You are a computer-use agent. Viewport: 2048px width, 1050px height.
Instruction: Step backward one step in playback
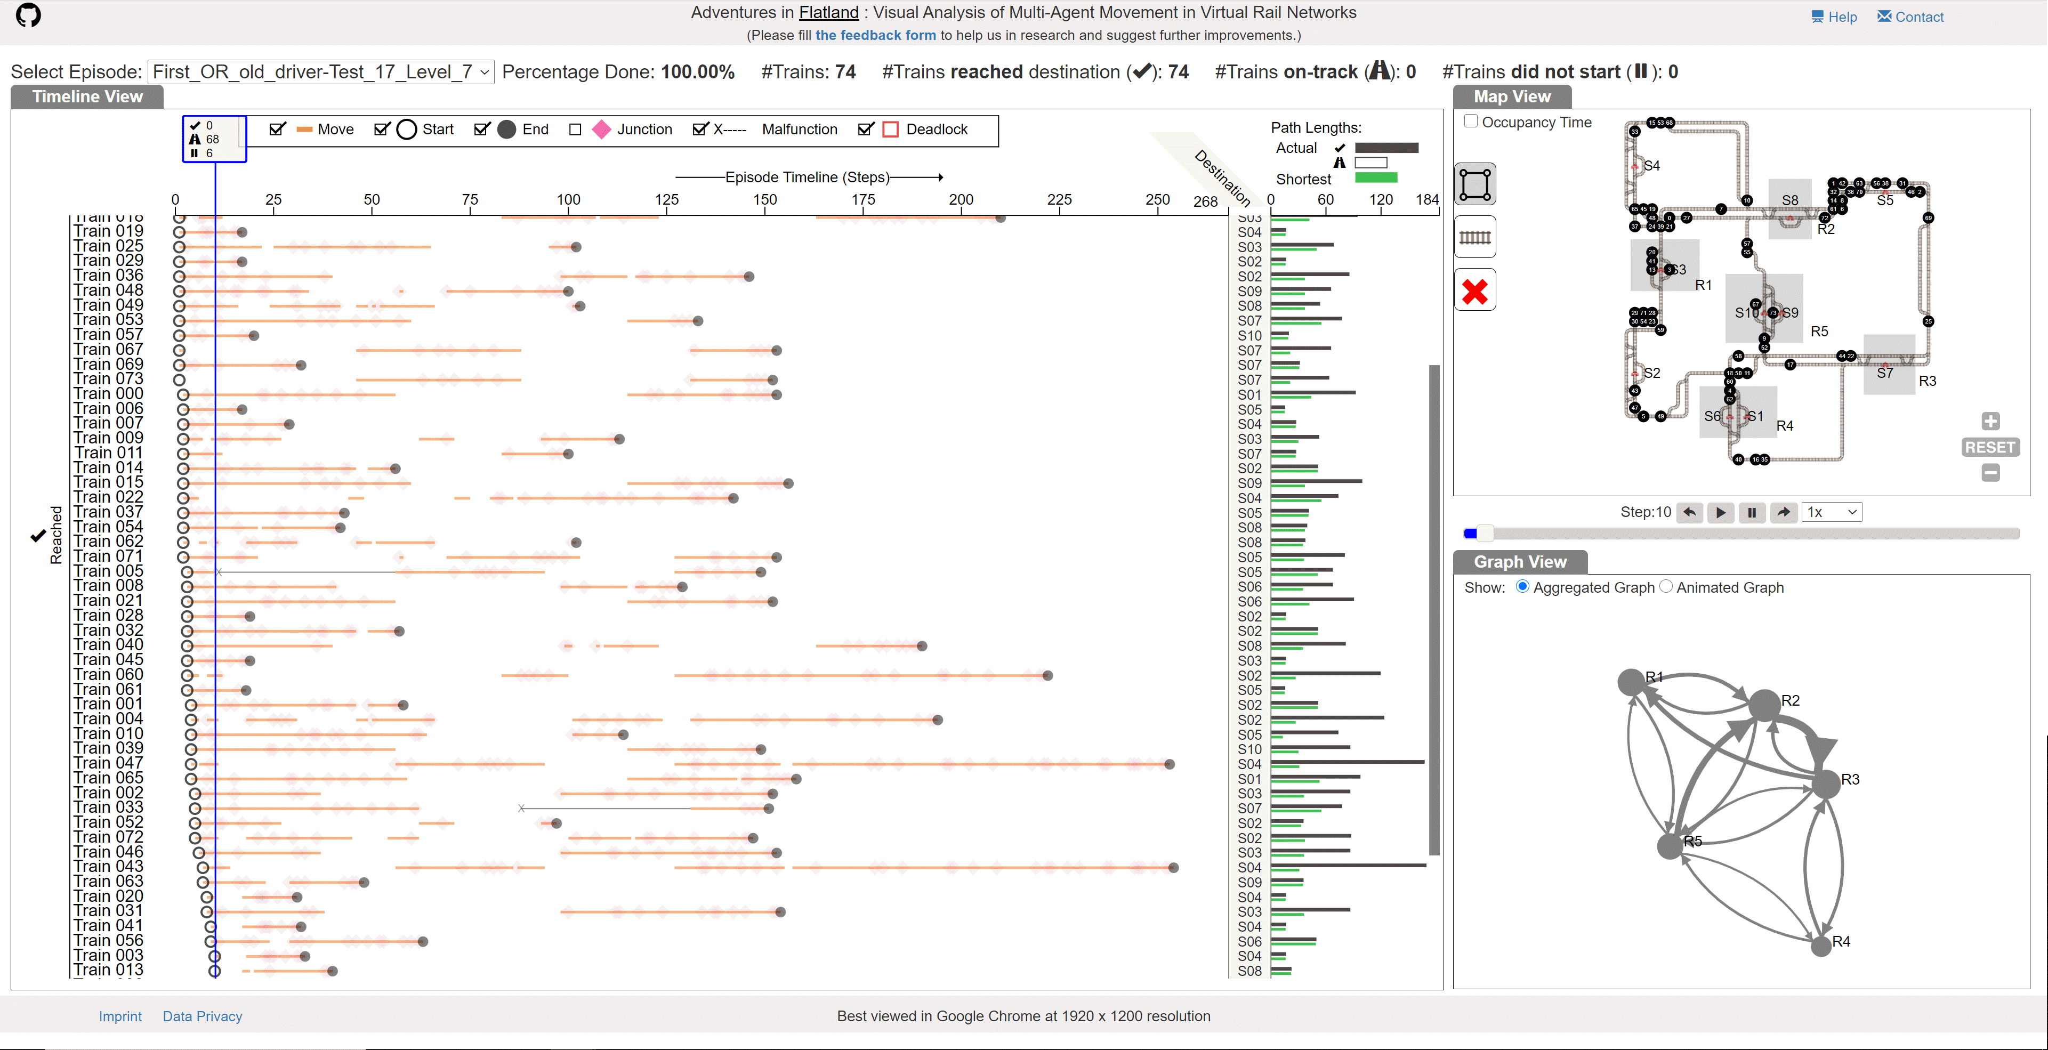[1689, 513]
